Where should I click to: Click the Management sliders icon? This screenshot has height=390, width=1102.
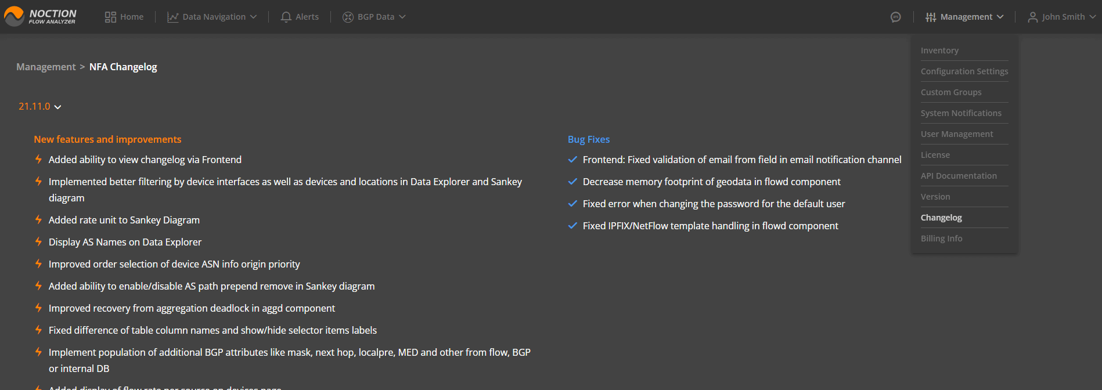tap(931, 17)
